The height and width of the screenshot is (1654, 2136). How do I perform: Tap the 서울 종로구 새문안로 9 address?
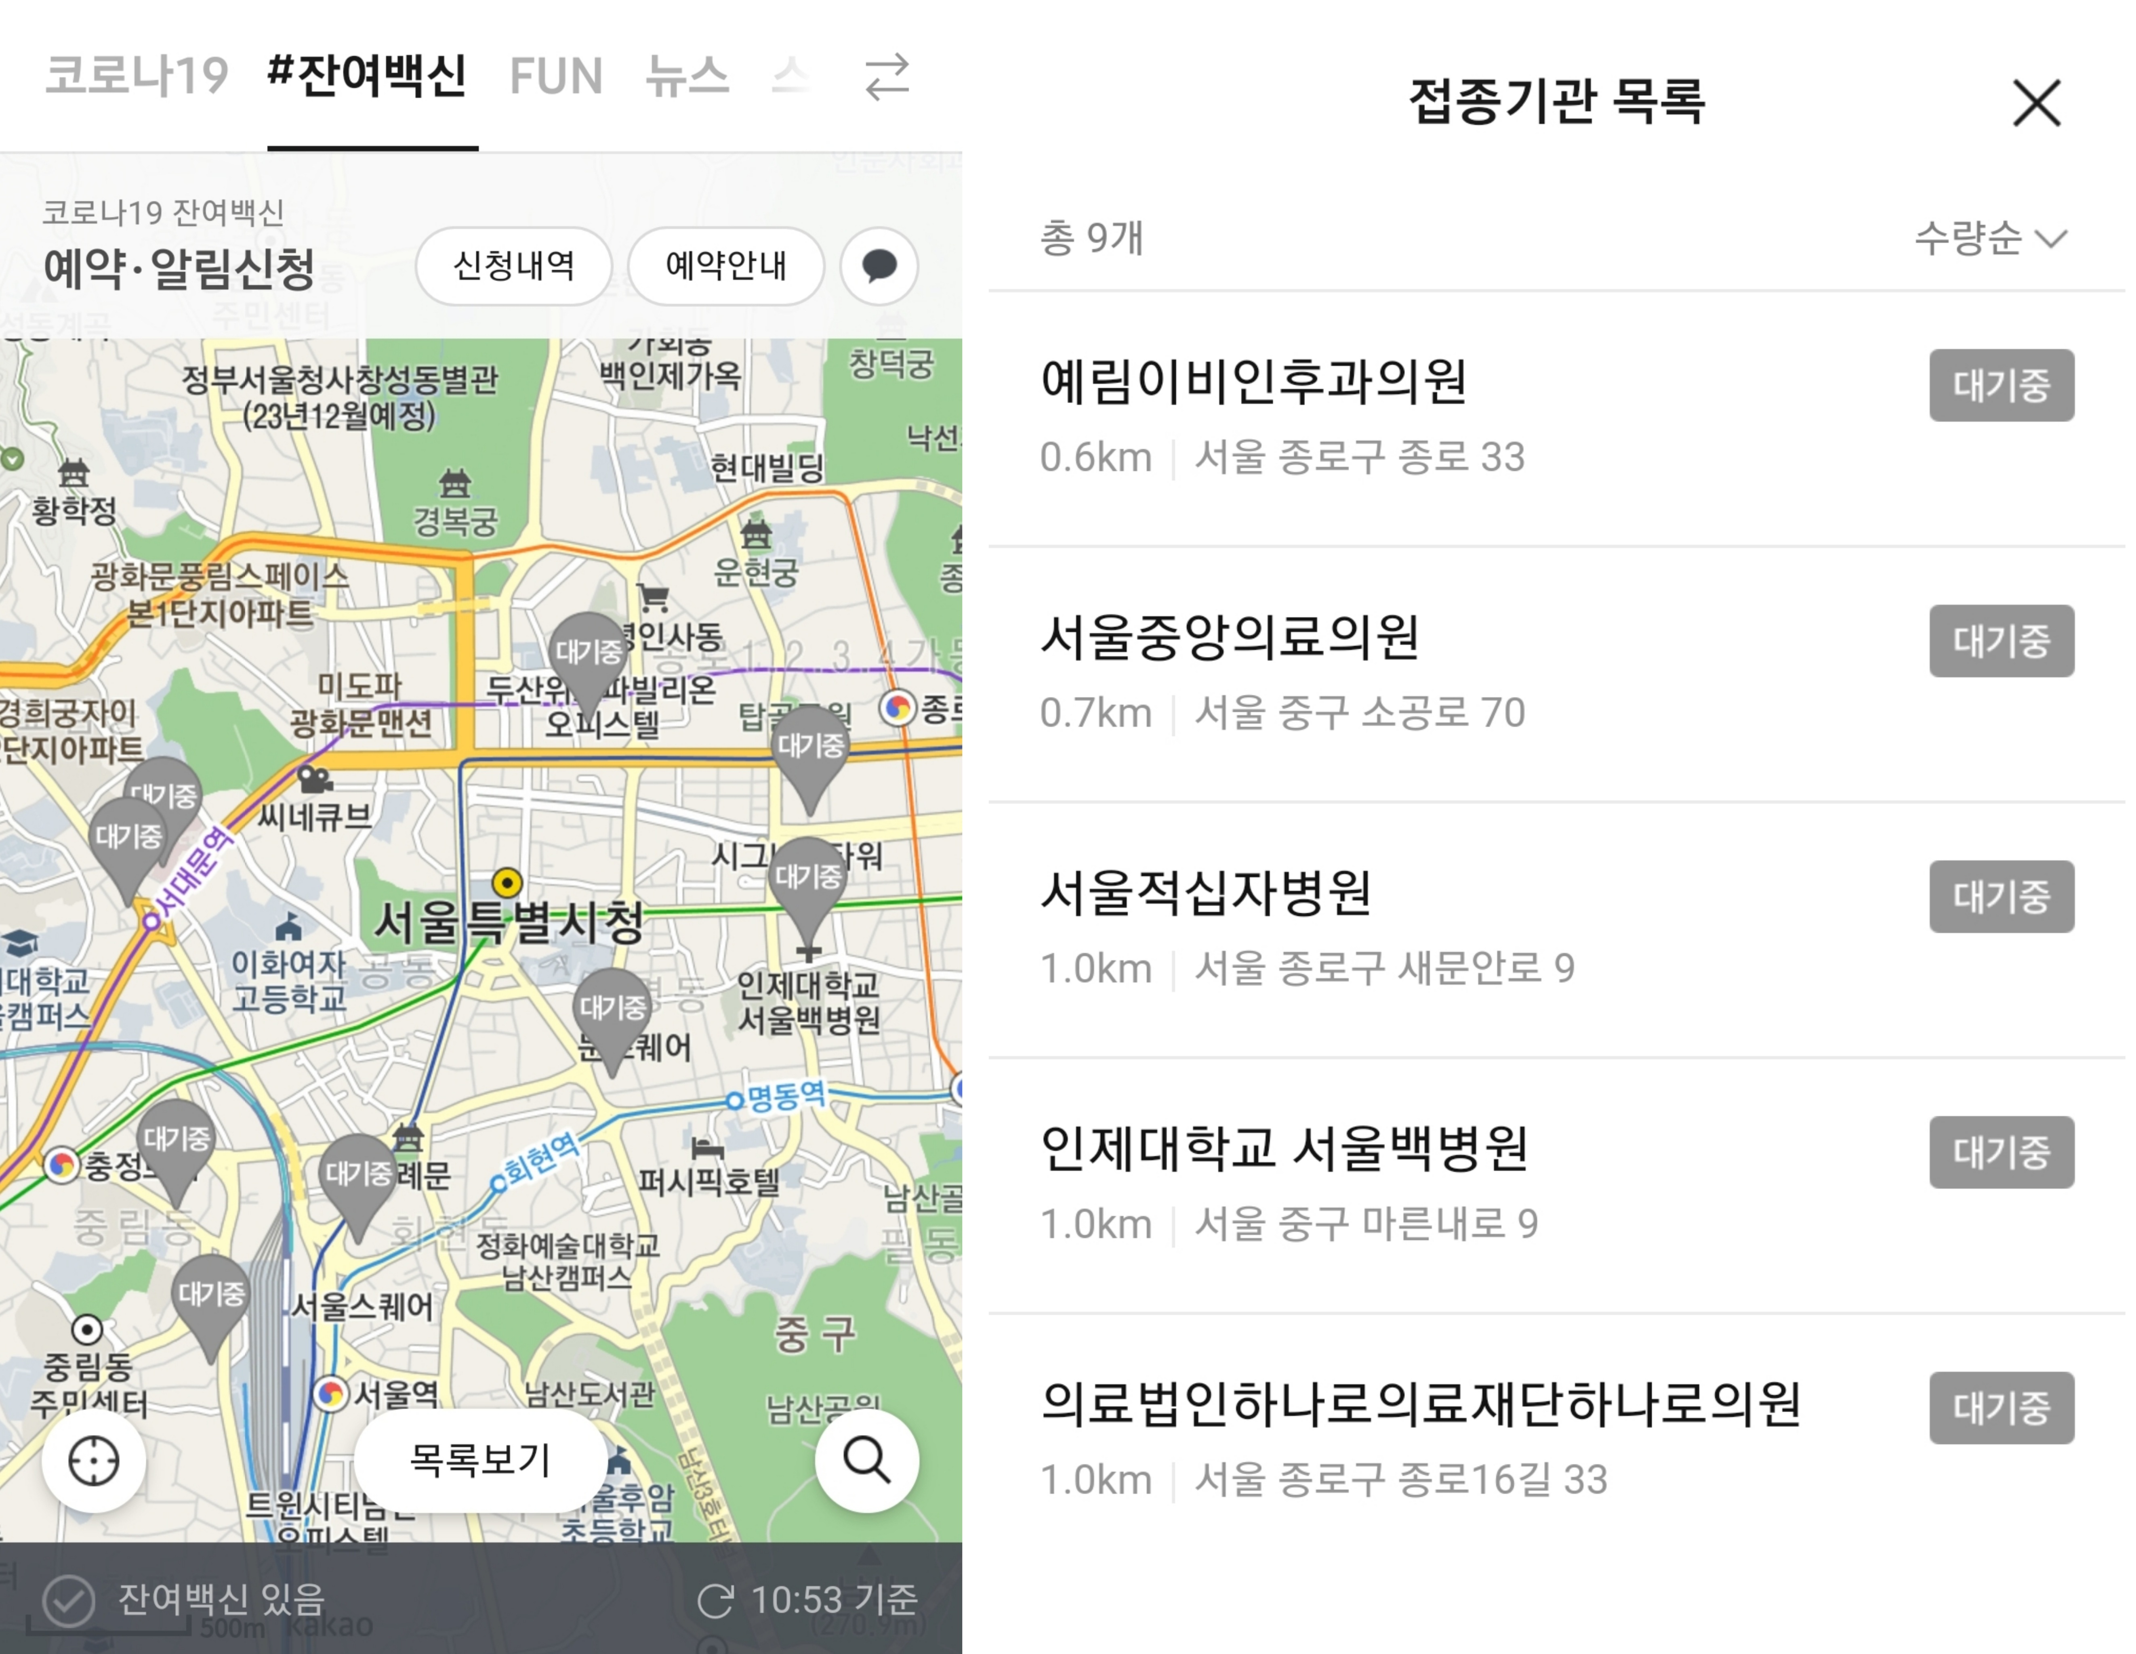click(x=1385, y=969)
